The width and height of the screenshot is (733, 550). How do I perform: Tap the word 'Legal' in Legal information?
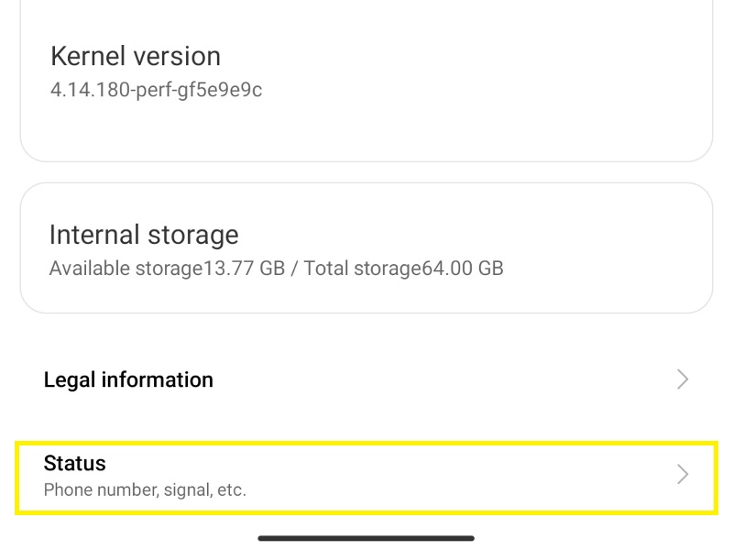(x=70, y=379)
